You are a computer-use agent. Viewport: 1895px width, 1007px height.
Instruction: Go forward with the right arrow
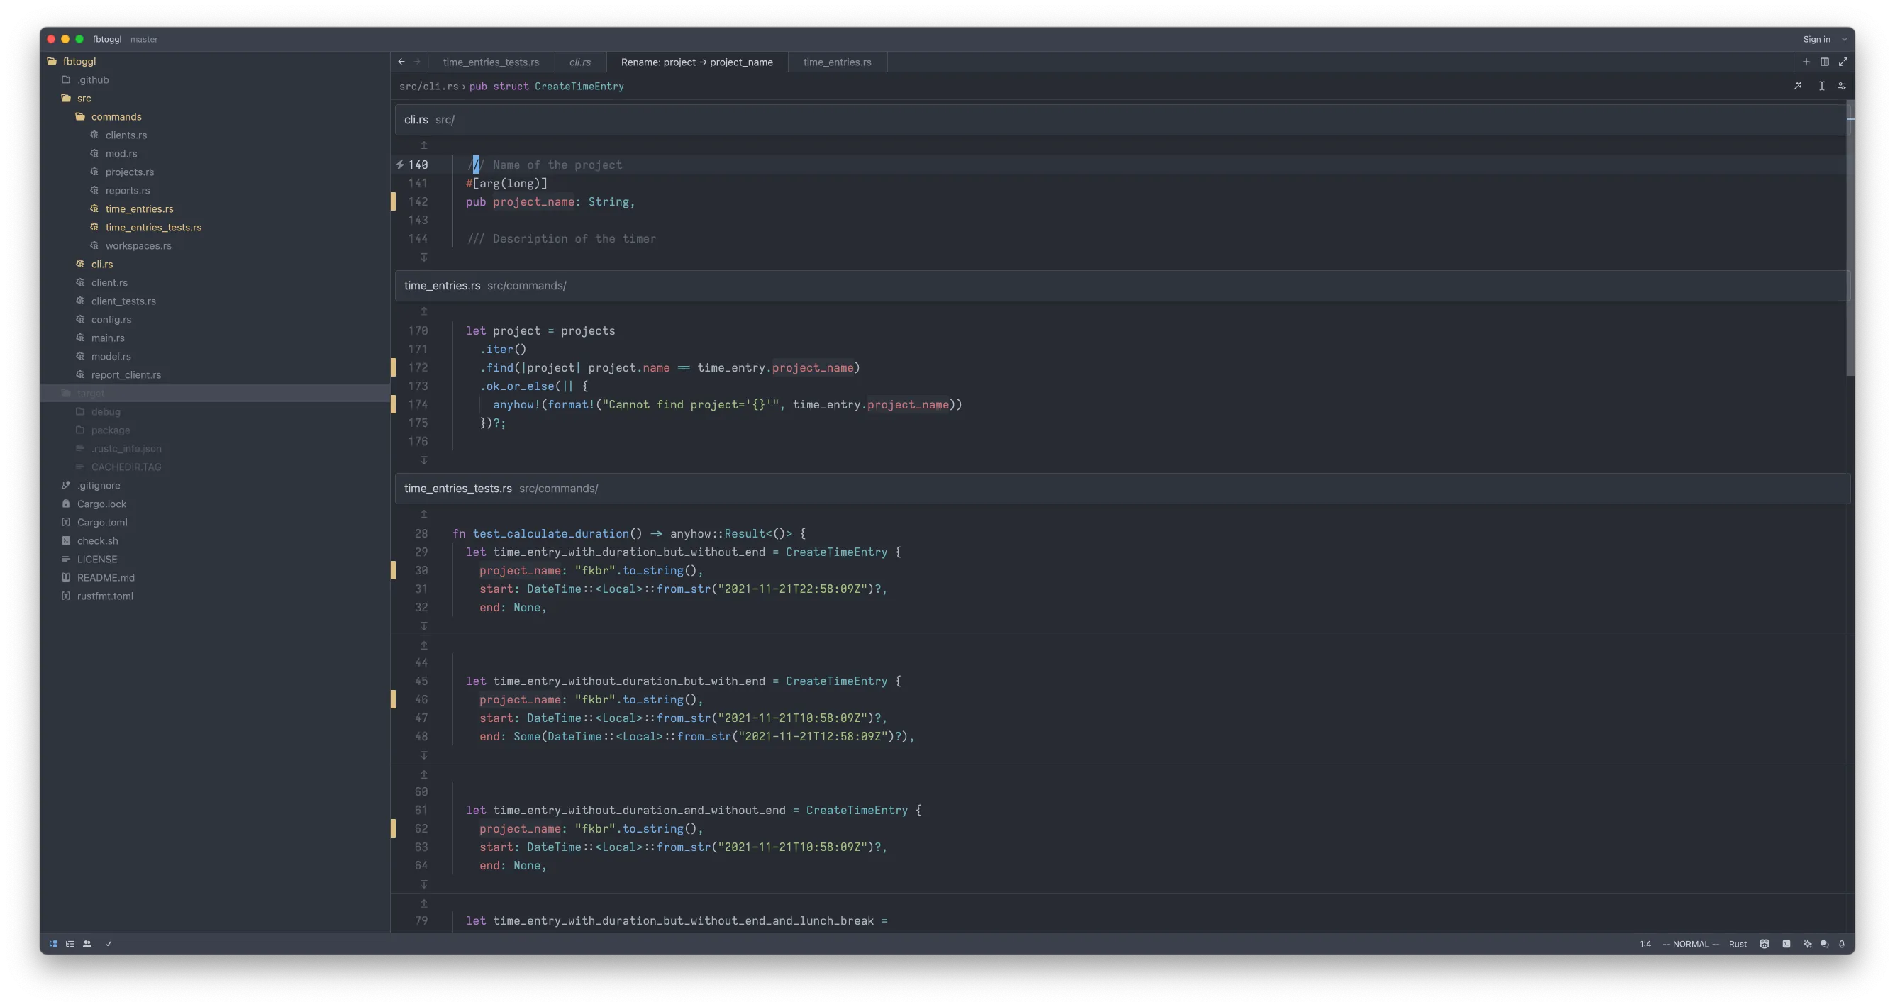pos(417,62)
